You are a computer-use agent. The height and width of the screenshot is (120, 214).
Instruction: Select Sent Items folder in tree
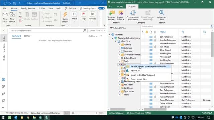(128, 88)
